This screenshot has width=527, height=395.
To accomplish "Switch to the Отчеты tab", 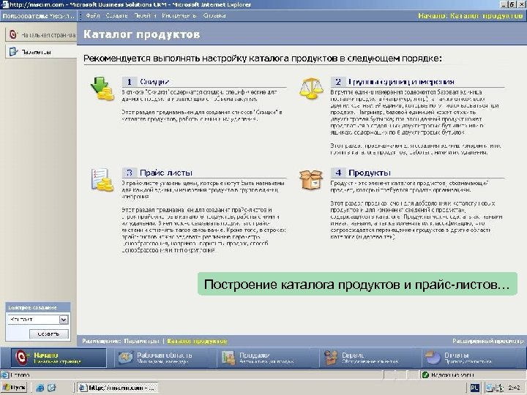I will pyautogui.click(x=472, y=358).
